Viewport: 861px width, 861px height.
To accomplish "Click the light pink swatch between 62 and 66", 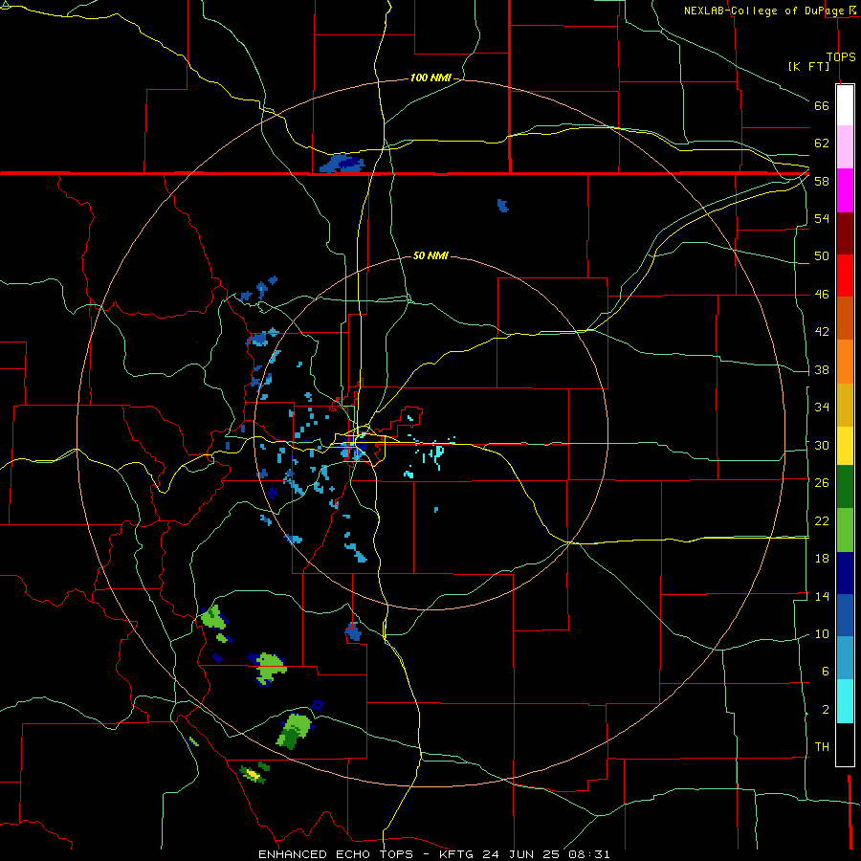I will tap(845, 146).
